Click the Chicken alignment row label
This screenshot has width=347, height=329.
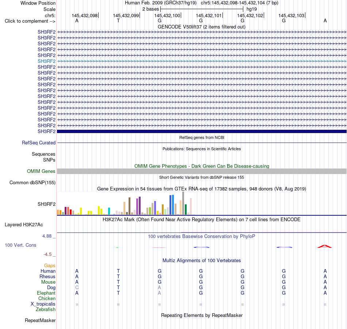pos(47,298)
